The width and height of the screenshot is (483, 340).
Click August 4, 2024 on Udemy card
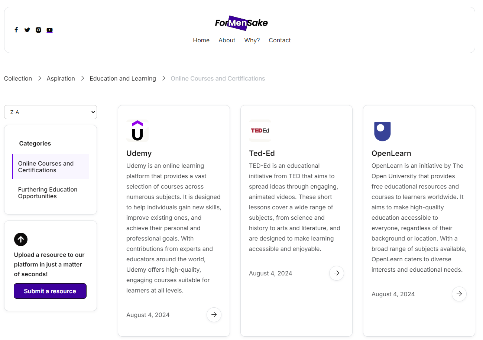pos(148,315)
